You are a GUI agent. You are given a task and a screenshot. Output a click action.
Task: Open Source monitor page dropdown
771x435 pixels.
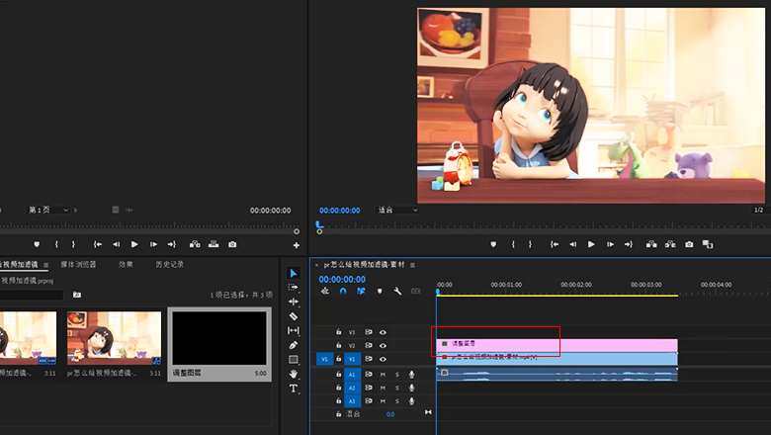coord(49,210)
